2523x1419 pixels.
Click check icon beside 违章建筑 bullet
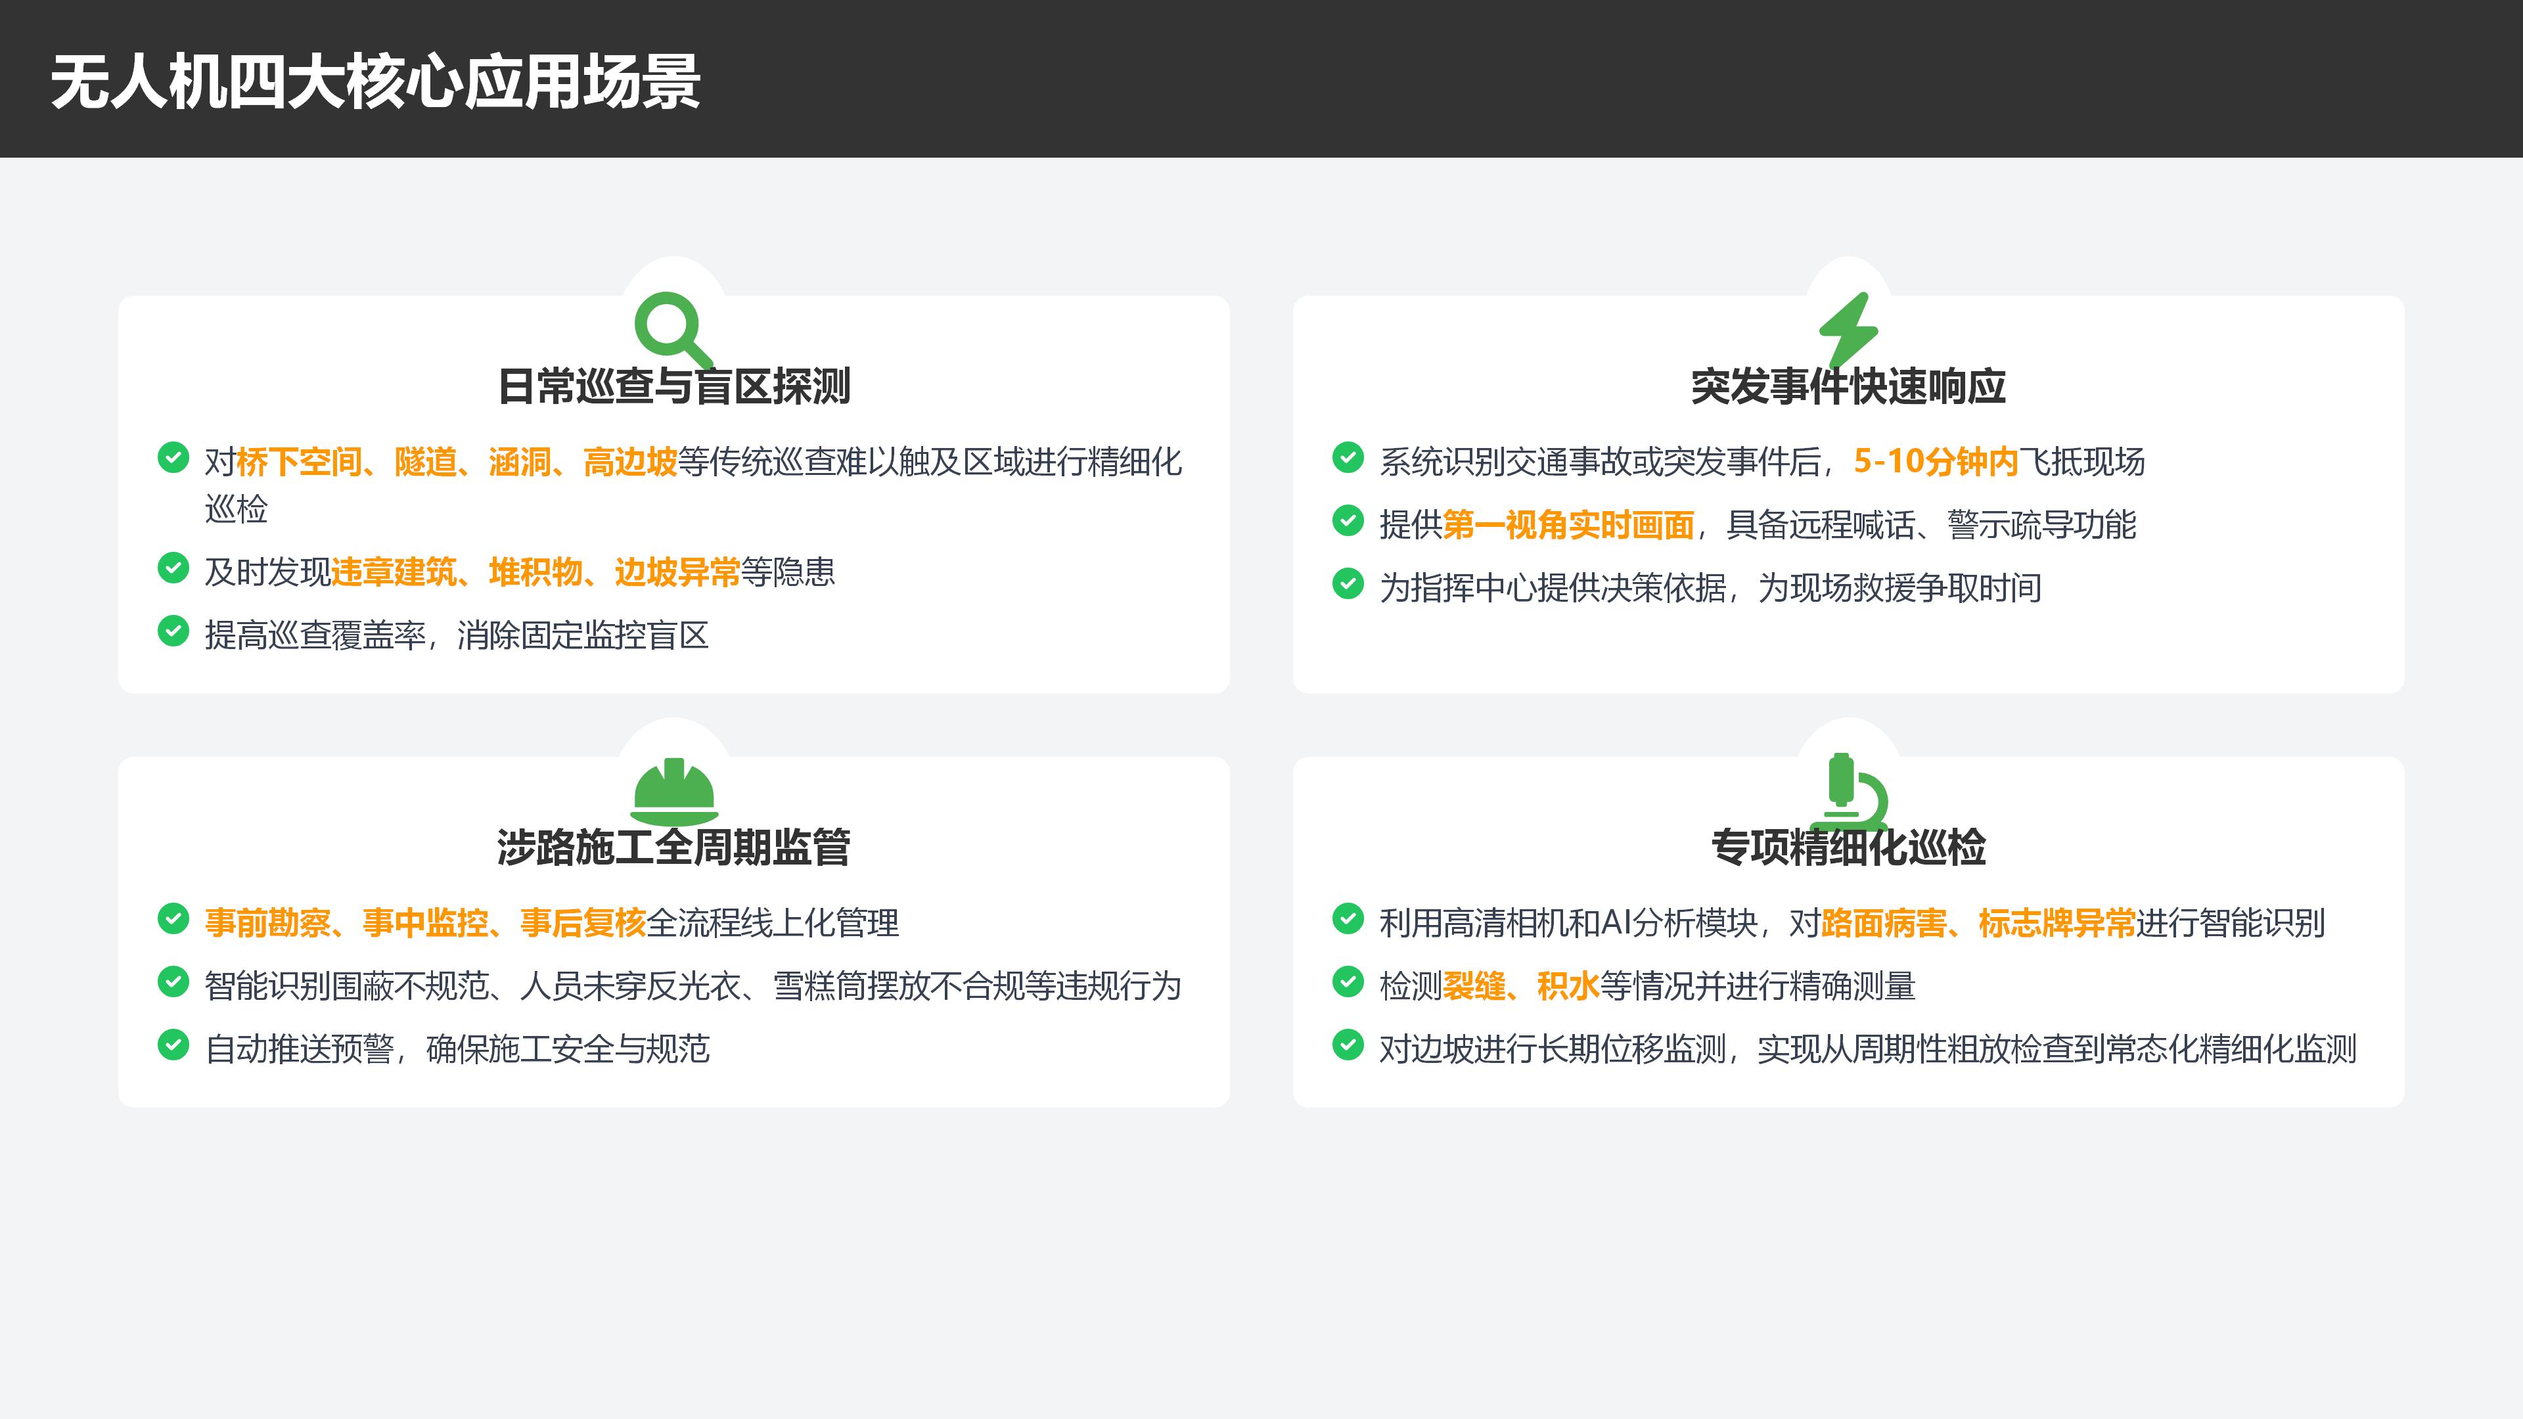coord(173,568)
